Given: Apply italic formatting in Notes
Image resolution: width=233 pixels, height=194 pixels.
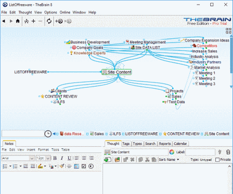Looking at the screenshot, I should 62,158.
